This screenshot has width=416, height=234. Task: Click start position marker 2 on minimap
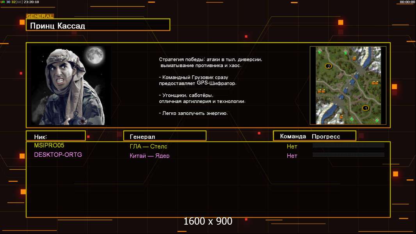pyautogui.click(x=329, y=66)
